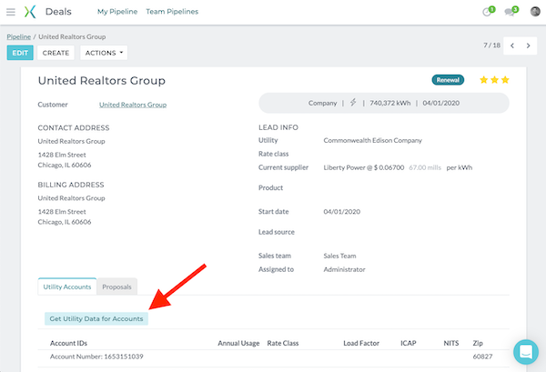The height and width of the screenshot is (372, 546).
Task: Click the Edit button
Action: coord(20,53)
